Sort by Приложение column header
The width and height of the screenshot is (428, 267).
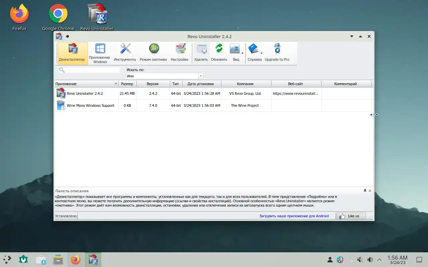87,84
